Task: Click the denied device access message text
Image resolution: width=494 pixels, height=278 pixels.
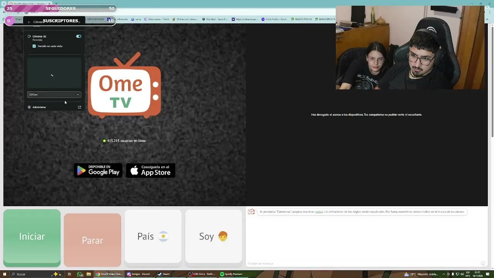Action: click(367, 115)
